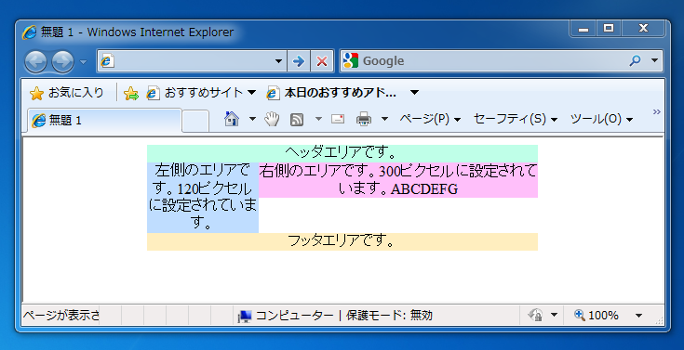Click the blue left area 120ピクセル text
This screenshot has height=350, width=684.
pos(203,197)
